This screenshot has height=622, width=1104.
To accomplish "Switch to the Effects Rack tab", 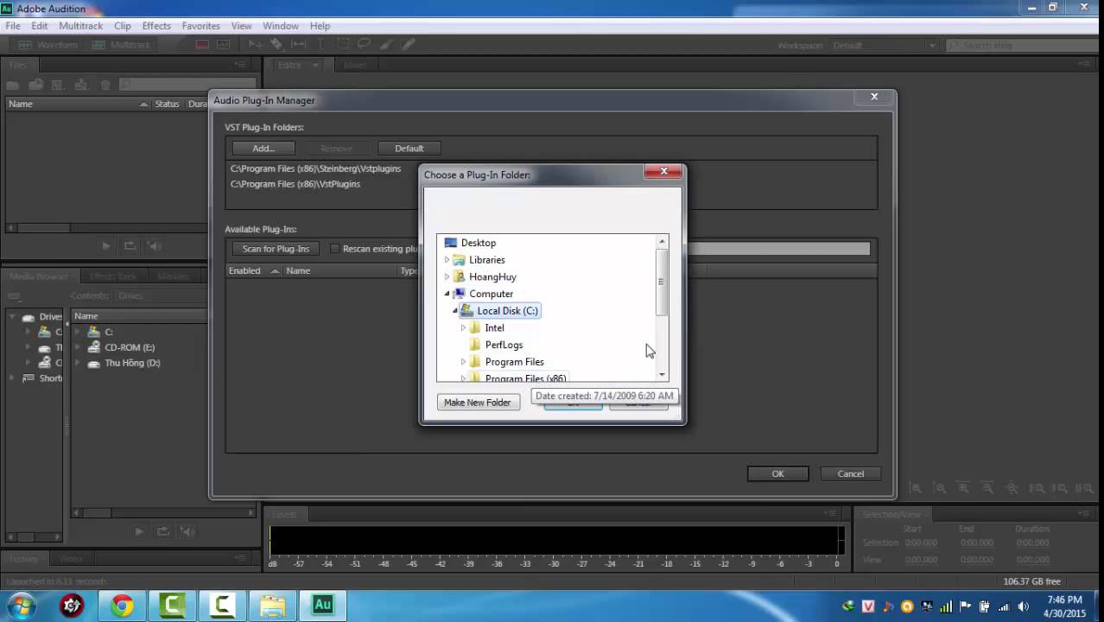I will [113, 276].
